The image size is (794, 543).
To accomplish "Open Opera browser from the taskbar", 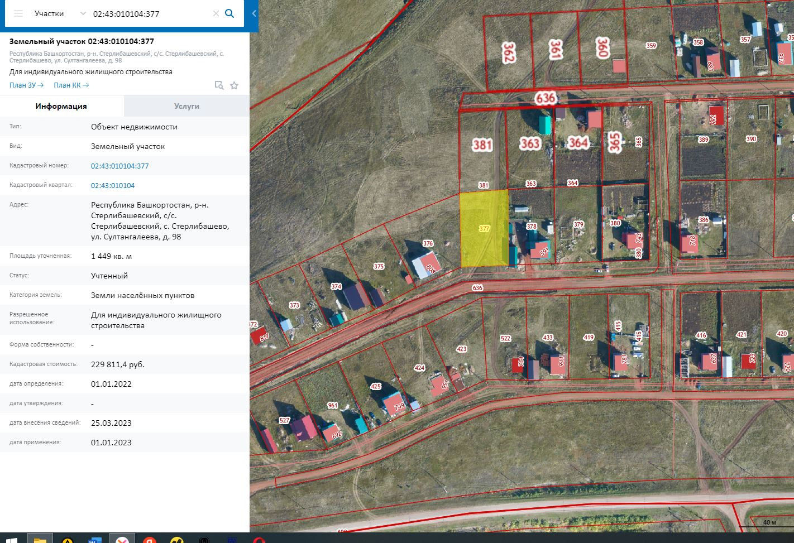I will click(259, 539).
